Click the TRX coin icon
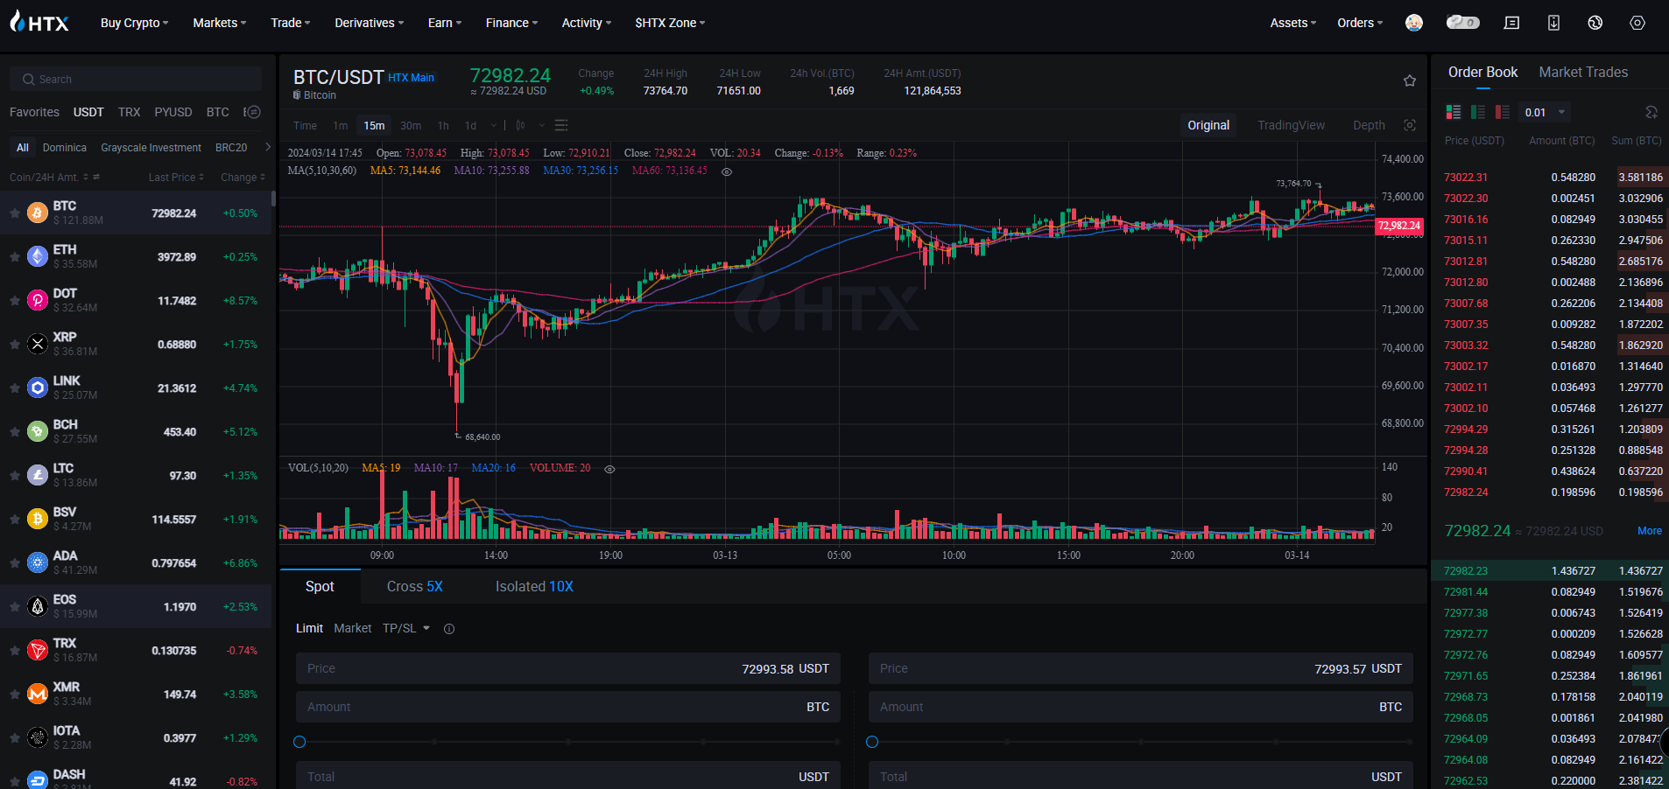The width and height of the screenshot is (1669, 789). 38,650
